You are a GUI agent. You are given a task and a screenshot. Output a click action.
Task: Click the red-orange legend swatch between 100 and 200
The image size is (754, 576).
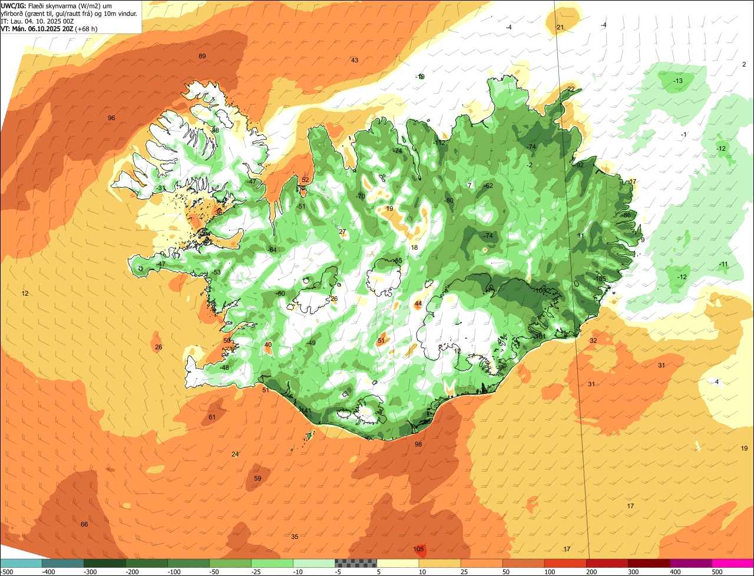(x=565, y=563)
